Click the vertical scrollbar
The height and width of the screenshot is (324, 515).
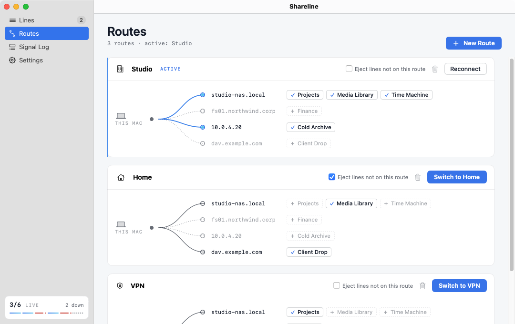pyautogui.click(x=511, y=165)
